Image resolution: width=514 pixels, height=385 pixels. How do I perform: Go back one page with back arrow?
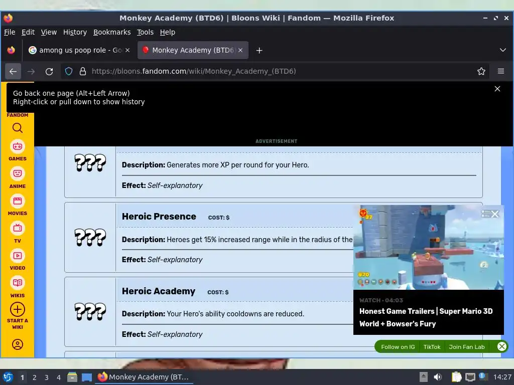pyautogui.click(x=13, y=71)
